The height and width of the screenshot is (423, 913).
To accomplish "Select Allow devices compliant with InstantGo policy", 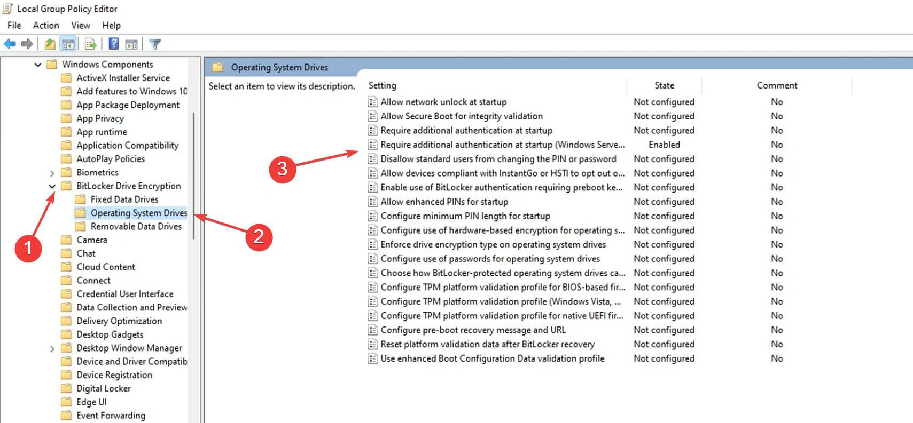I will click(x=503, y=173).
